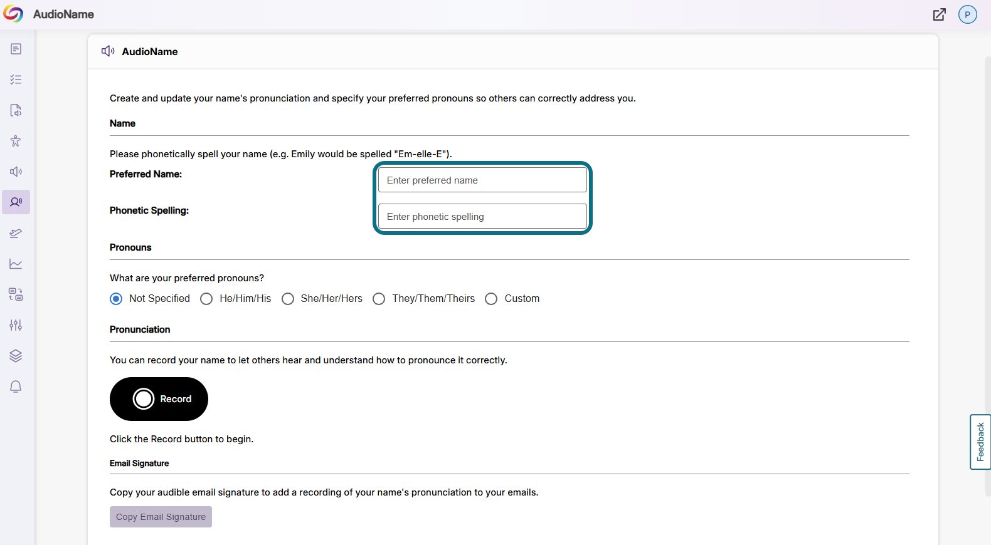Open the profile avatar labeled P

click(968, 14)
